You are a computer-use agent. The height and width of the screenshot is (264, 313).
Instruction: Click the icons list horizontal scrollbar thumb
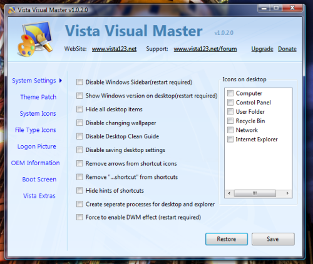pyautogui.click(x=255, y=193)
